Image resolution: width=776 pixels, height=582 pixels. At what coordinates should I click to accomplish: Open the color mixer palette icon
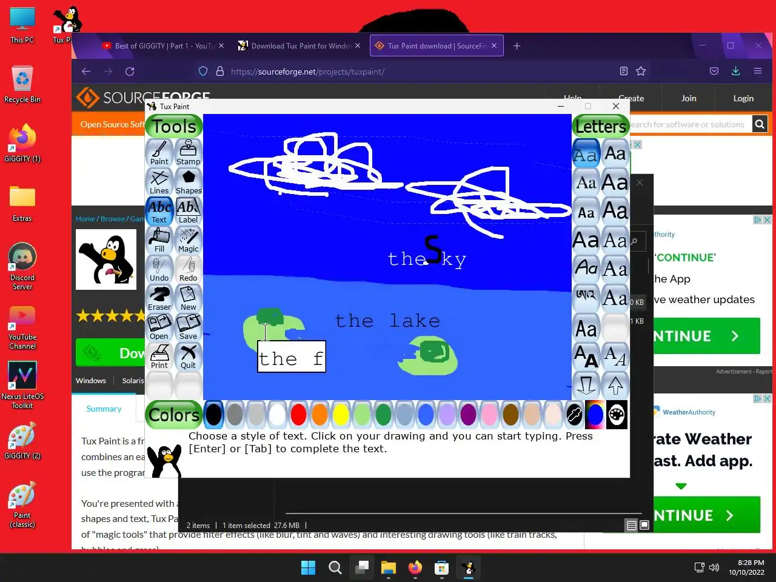pos(617,415)
